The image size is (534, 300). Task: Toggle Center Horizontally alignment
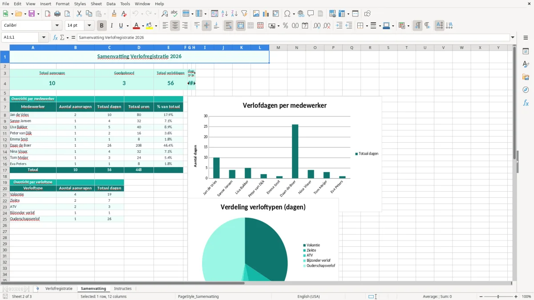point(175,26)
